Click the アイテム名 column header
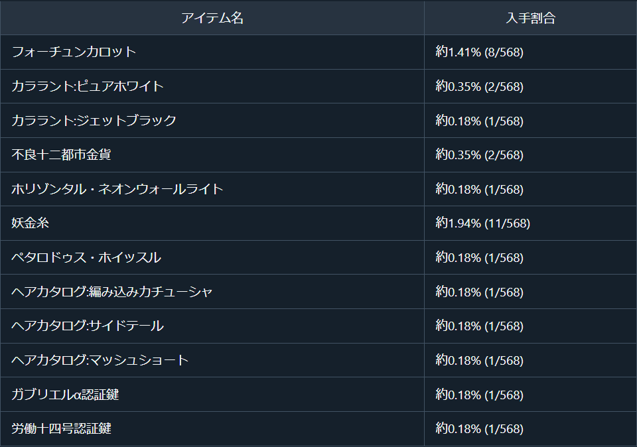 coord(212,18)
